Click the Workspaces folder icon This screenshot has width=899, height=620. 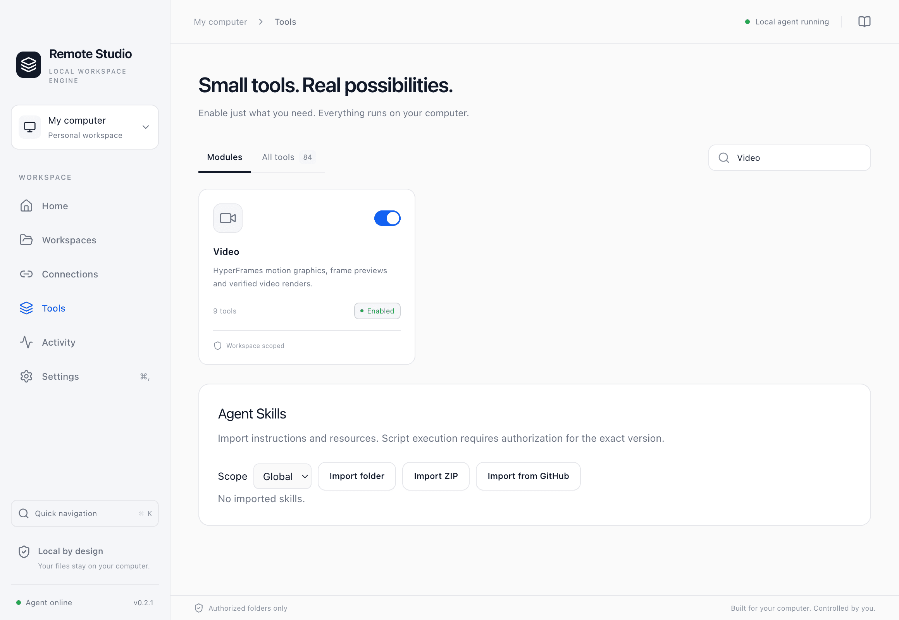pos(26,240)
